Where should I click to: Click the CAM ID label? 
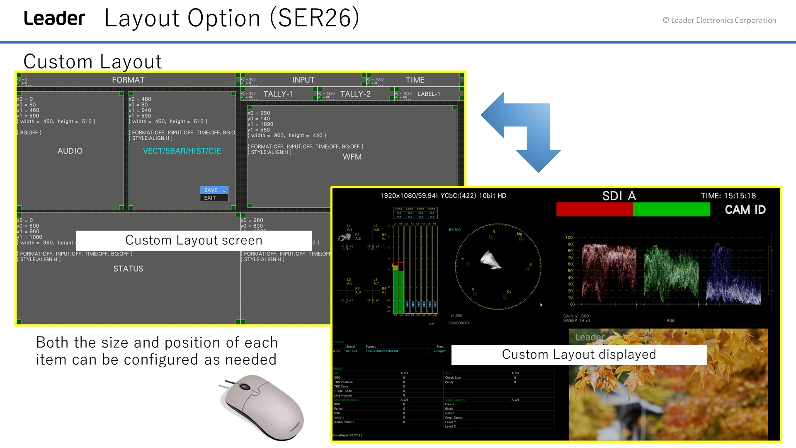[745, 210]
